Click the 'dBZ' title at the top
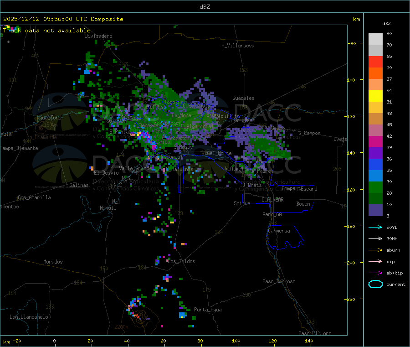The image size is (410, 347). pyautogui.click(x=205, y=7)
